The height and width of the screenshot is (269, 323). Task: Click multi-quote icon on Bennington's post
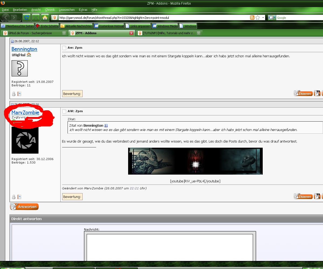click(x=317, y=93)
